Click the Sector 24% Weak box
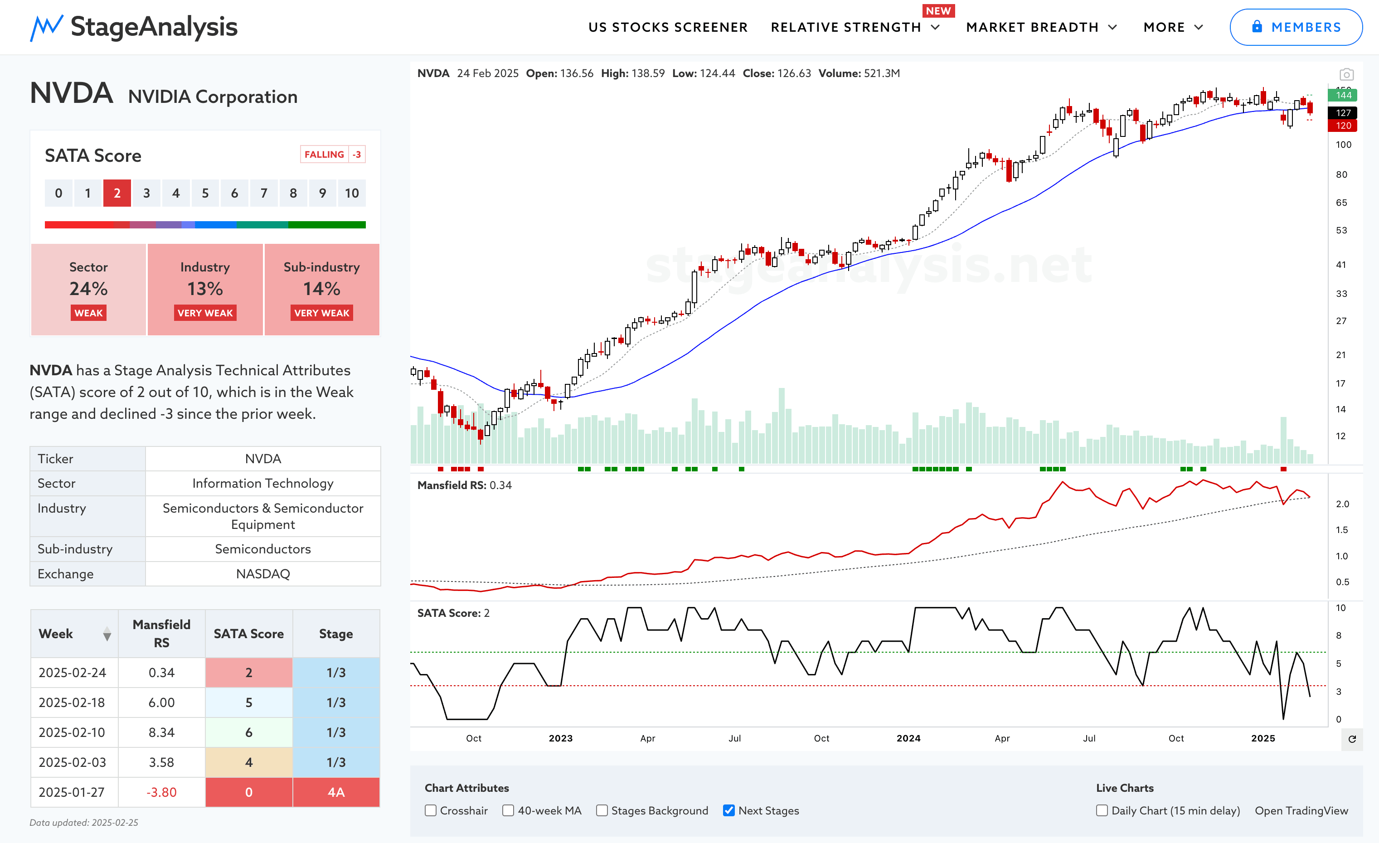Image resolution: width=1379 pixels, height=843 pixels. coord(88,290)
